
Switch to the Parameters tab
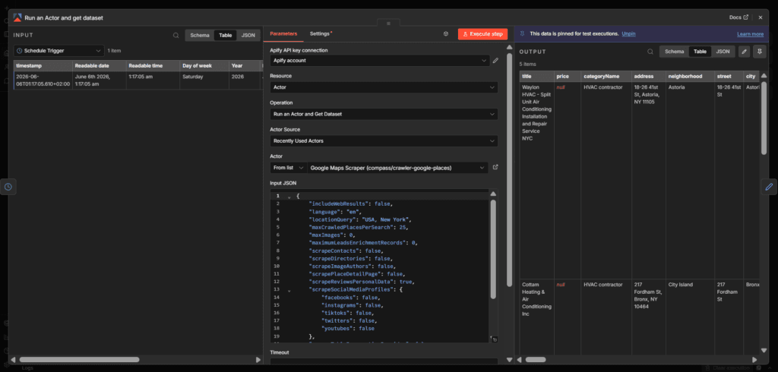coord(283,33)
